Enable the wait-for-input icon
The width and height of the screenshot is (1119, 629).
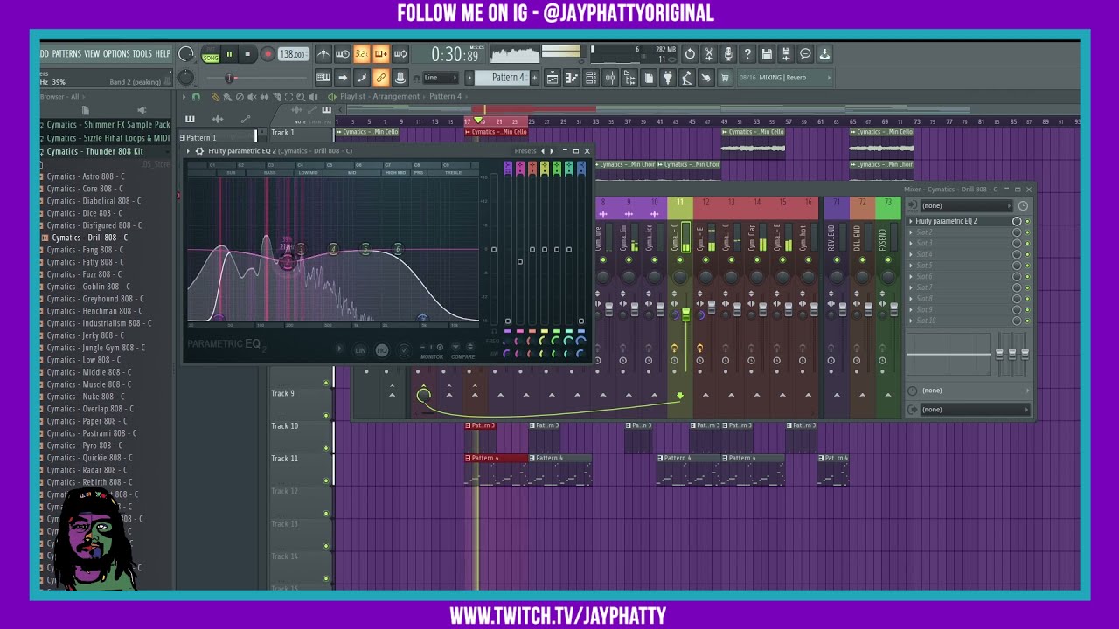coord(343,54)
